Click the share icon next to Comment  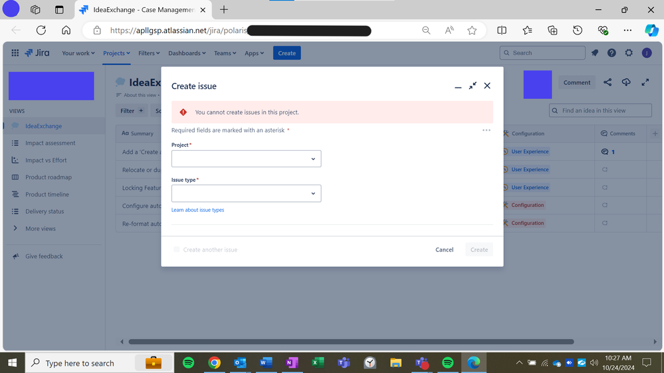click(608, 82)
